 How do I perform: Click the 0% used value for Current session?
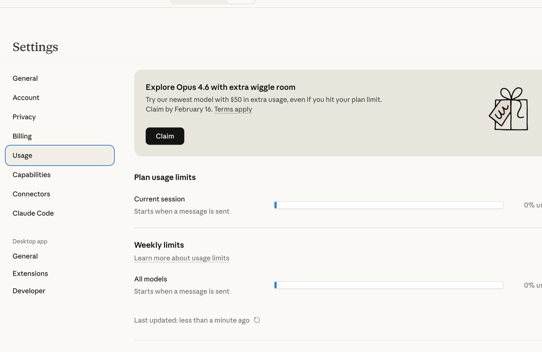533,205
